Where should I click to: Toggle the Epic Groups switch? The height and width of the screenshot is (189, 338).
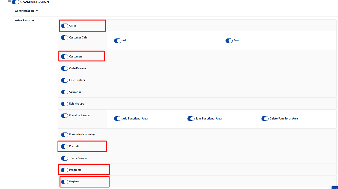point(64,104)
